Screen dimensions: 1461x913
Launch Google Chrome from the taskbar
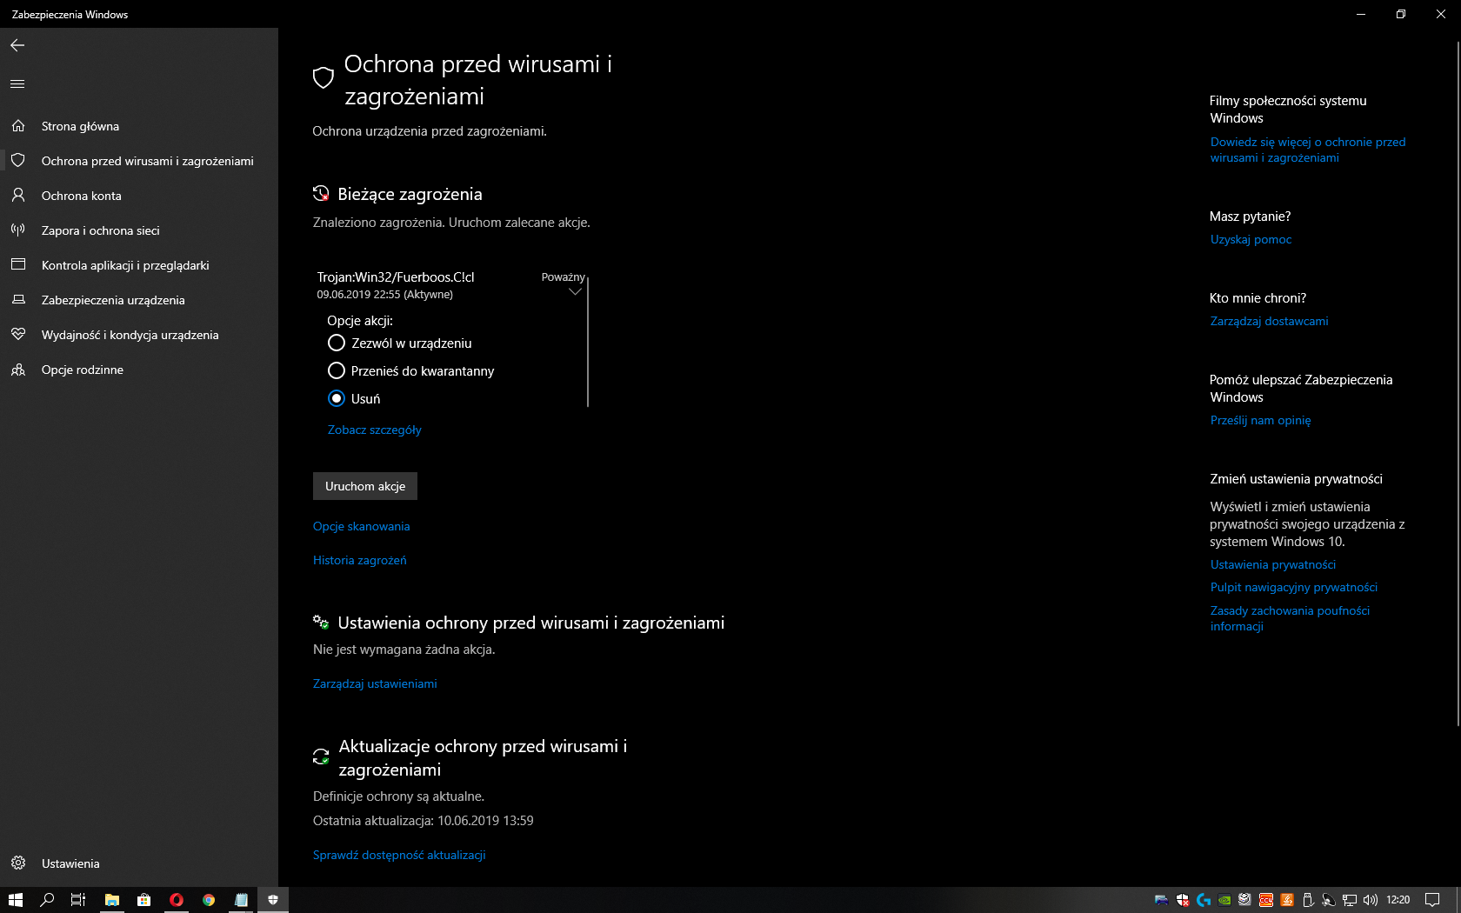[209, 900]
